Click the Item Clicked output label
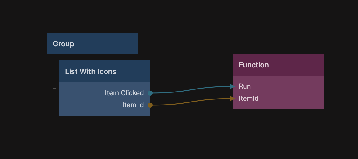This screenshot has width=358, height=159. click(124, 93)
